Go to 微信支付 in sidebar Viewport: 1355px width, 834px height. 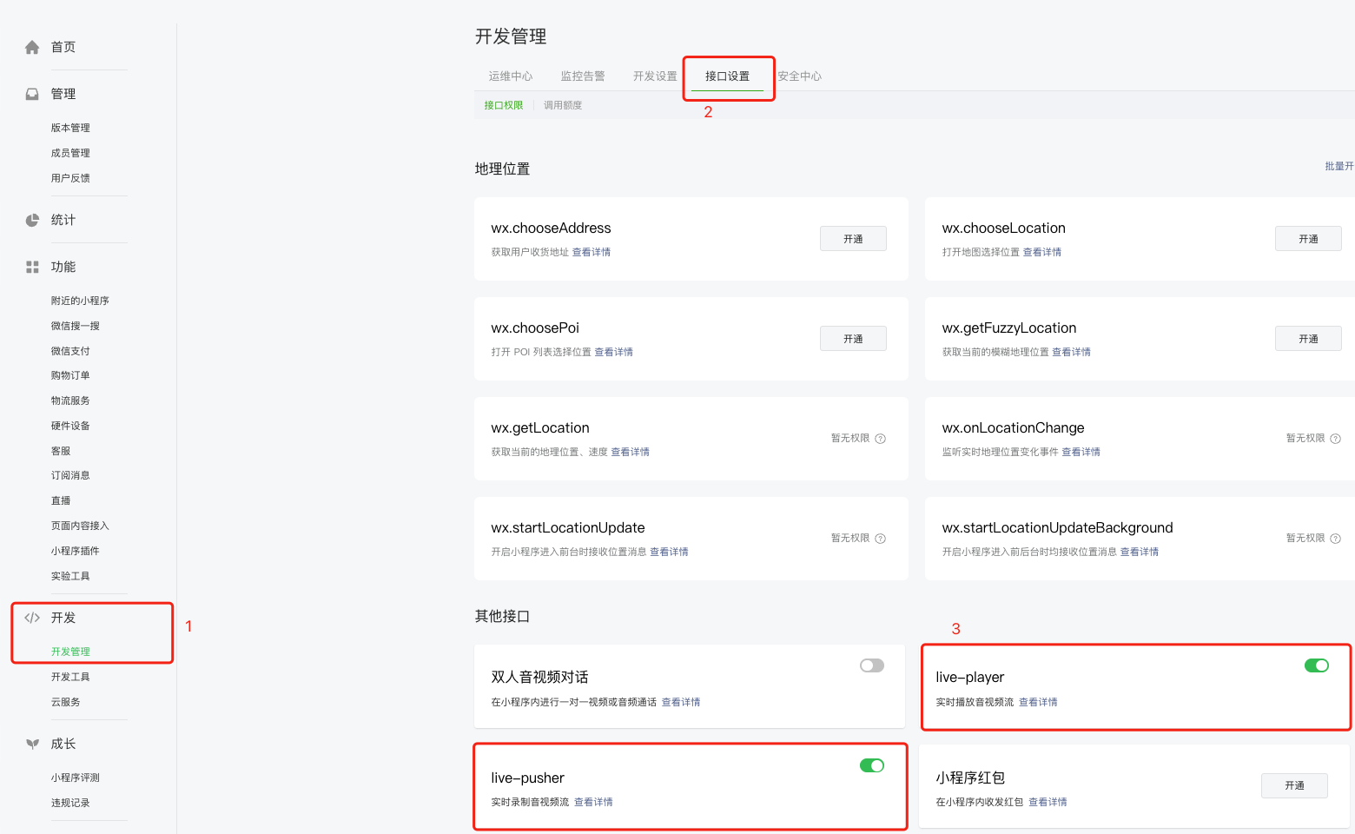[70, 351]
